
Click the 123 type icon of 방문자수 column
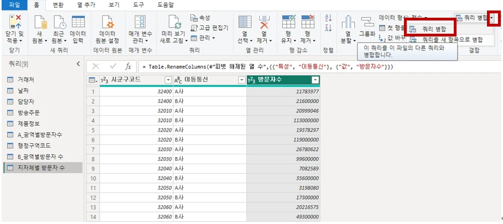coord(252,80)
